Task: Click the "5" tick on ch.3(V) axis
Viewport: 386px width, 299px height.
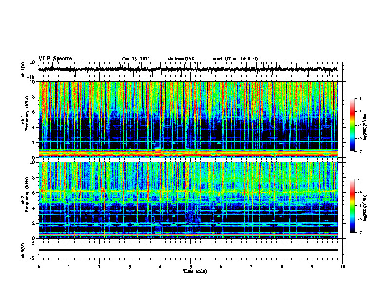Action: pyautogui.click(x=34, y=243)
